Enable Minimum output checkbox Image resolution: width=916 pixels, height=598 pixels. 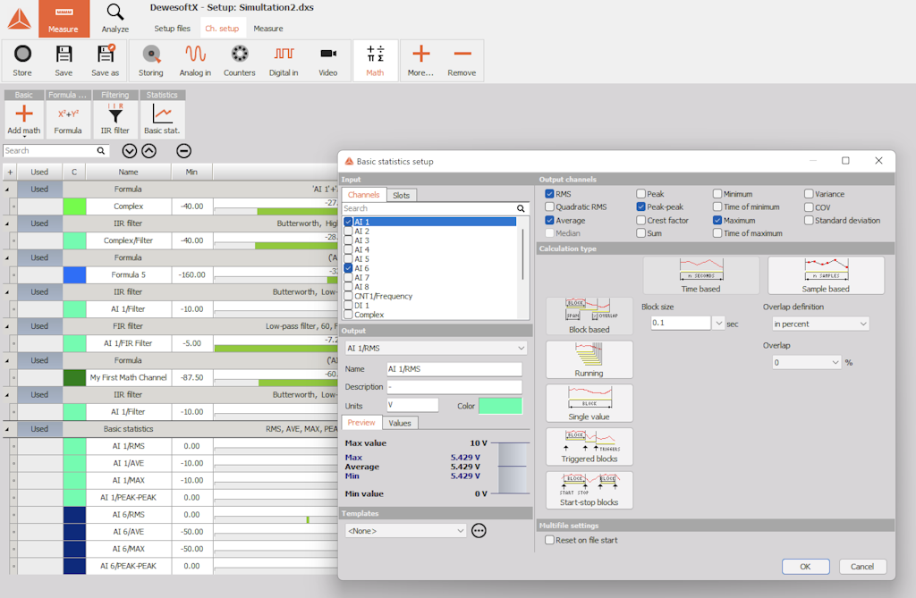click(x=717, y=194)
